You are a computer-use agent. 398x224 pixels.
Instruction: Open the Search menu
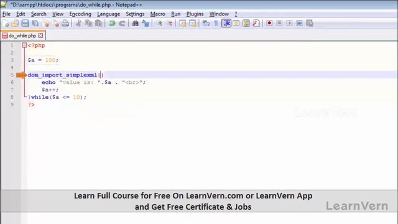coord(39,14)
